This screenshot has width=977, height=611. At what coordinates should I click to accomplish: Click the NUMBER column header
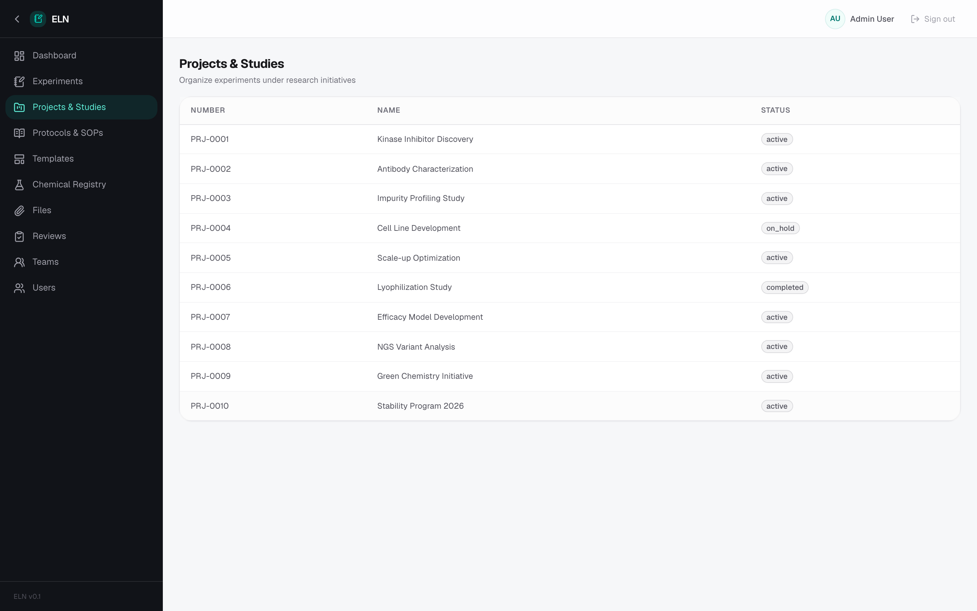tap(208, 110)
